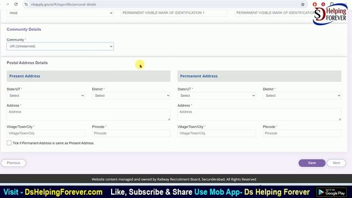Click the forward navigation arrow

pyautogui.click(x=7, y=4)
